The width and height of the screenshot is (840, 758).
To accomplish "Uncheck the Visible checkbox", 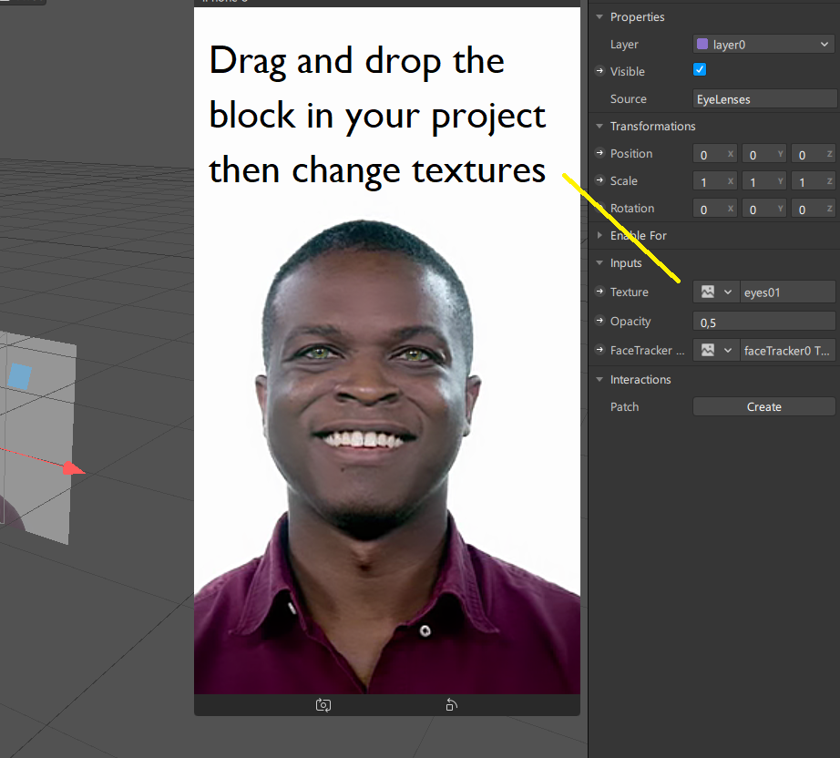I will [x=700, y=69].
